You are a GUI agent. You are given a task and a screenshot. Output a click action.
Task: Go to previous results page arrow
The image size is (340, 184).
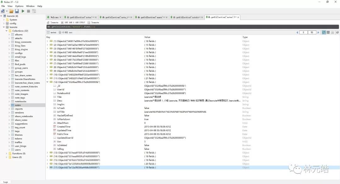tap(297, 32)
